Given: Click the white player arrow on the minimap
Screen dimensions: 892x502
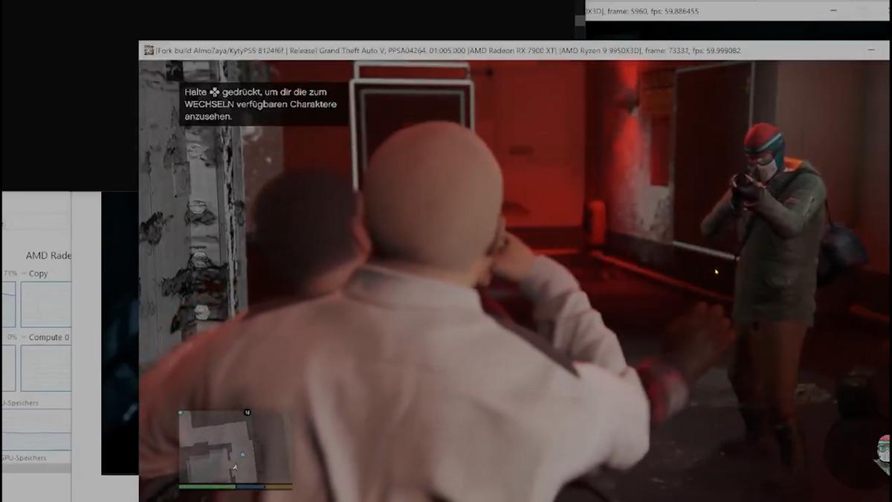Looking at the screenshot, I should (235, 468).
